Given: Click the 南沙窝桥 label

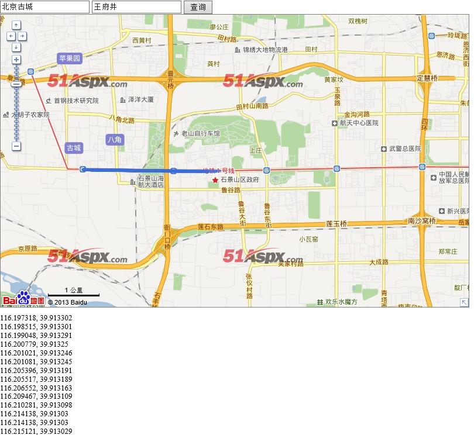Looking at the screenshot, I should coord(422,221).
